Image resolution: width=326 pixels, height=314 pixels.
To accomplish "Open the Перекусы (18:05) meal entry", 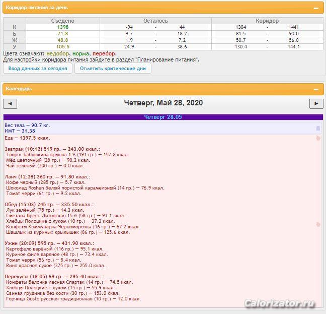I will click(x=52, y=277).
